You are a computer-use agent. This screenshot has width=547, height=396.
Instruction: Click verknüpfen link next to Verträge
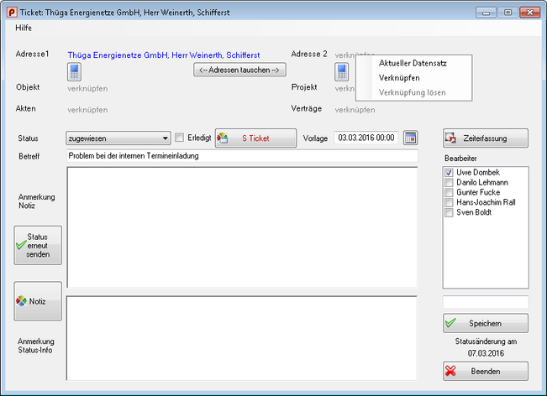[x=355, y=110]
